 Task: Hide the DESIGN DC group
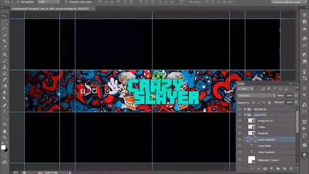[x=239, y=109]
